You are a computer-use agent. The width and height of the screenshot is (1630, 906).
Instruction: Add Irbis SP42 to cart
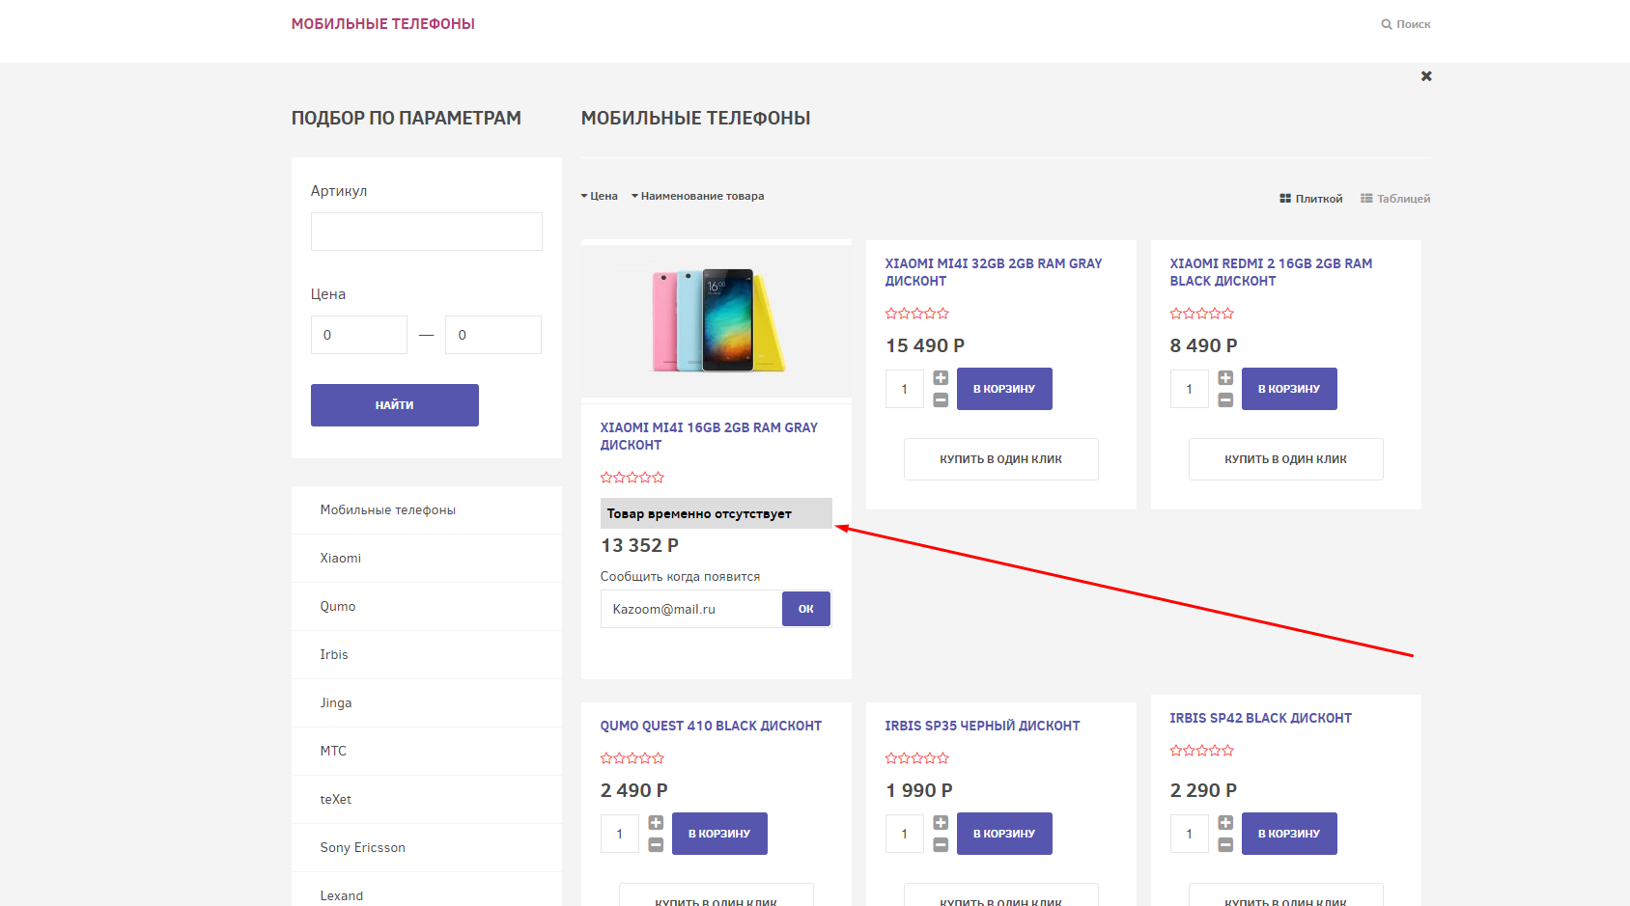point(1289,834)
